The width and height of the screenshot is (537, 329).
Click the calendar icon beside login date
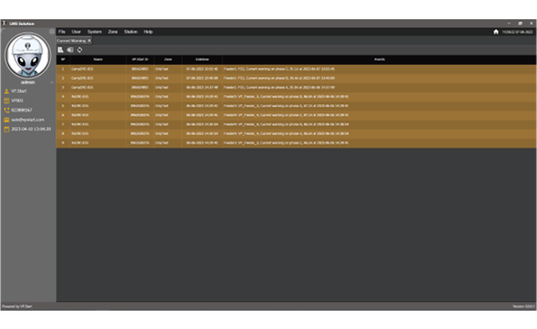[x=7, y=129]
